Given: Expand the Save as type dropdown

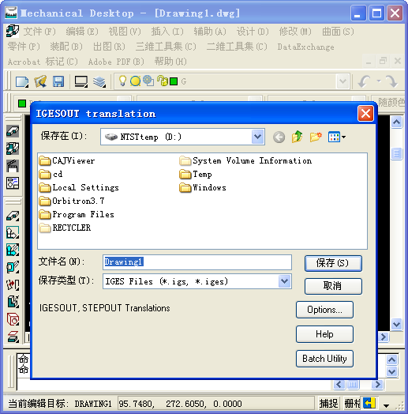Looking at the screenshot, I should pyautogui.click(x=284, y=281).
